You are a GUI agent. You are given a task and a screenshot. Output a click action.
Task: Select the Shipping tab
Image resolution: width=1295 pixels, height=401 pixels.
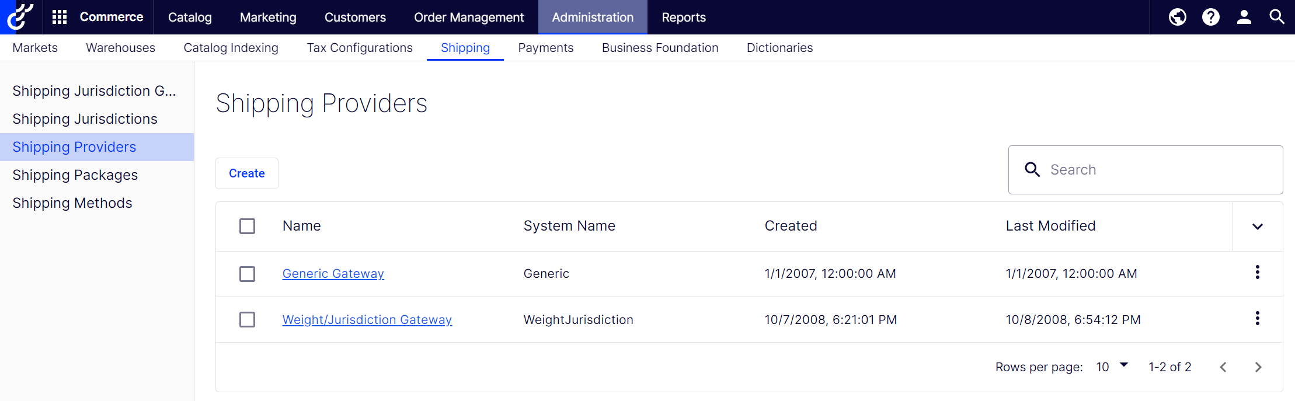click(465, 48)
